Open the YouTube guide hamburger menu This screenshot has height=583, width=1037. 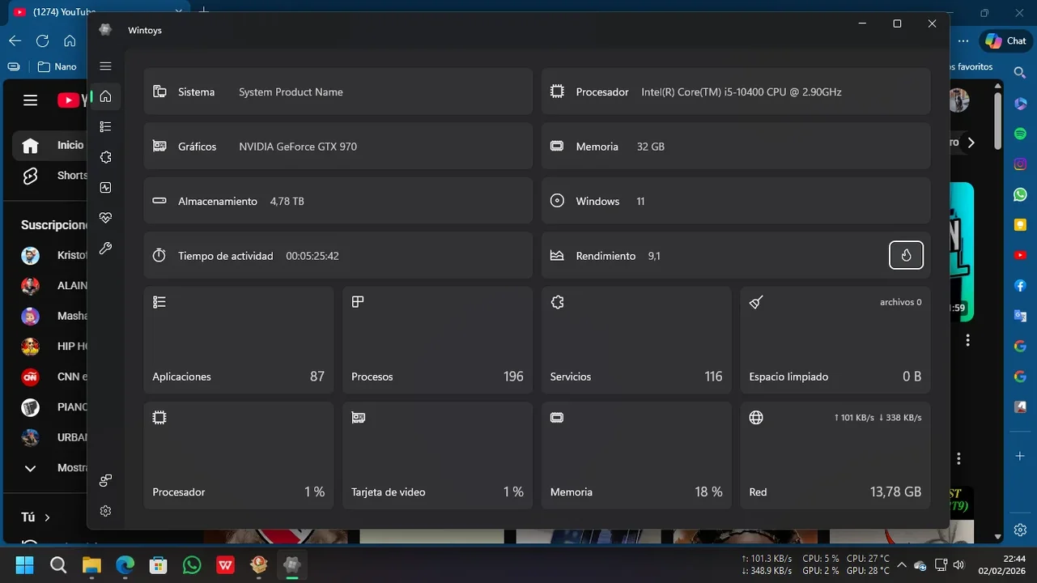(x=30, y=100)
